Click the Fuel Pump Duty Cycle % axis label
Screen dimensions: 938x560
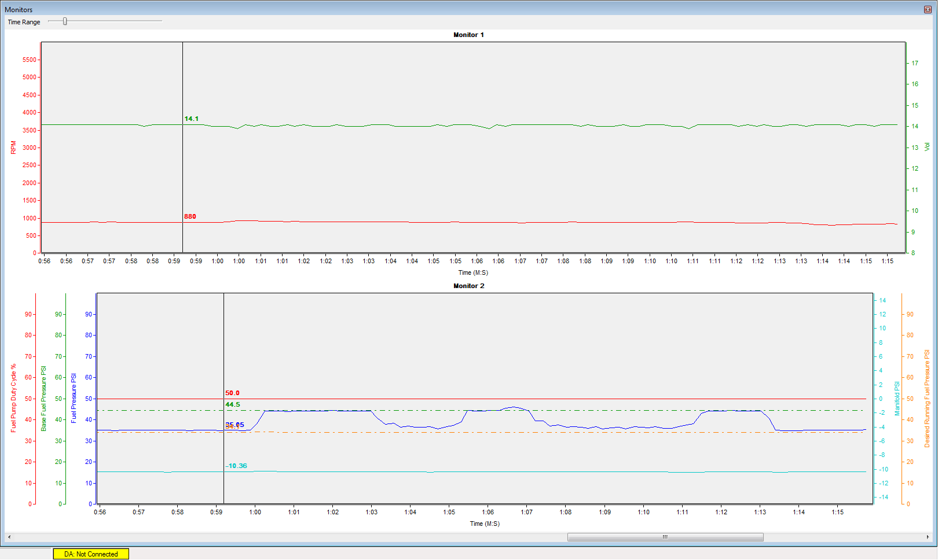click(13, 398)
